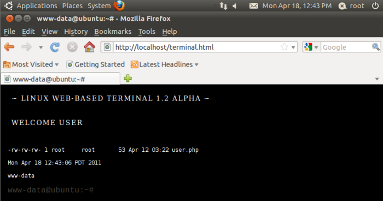Click the Stop loading button

coord(72,47)
